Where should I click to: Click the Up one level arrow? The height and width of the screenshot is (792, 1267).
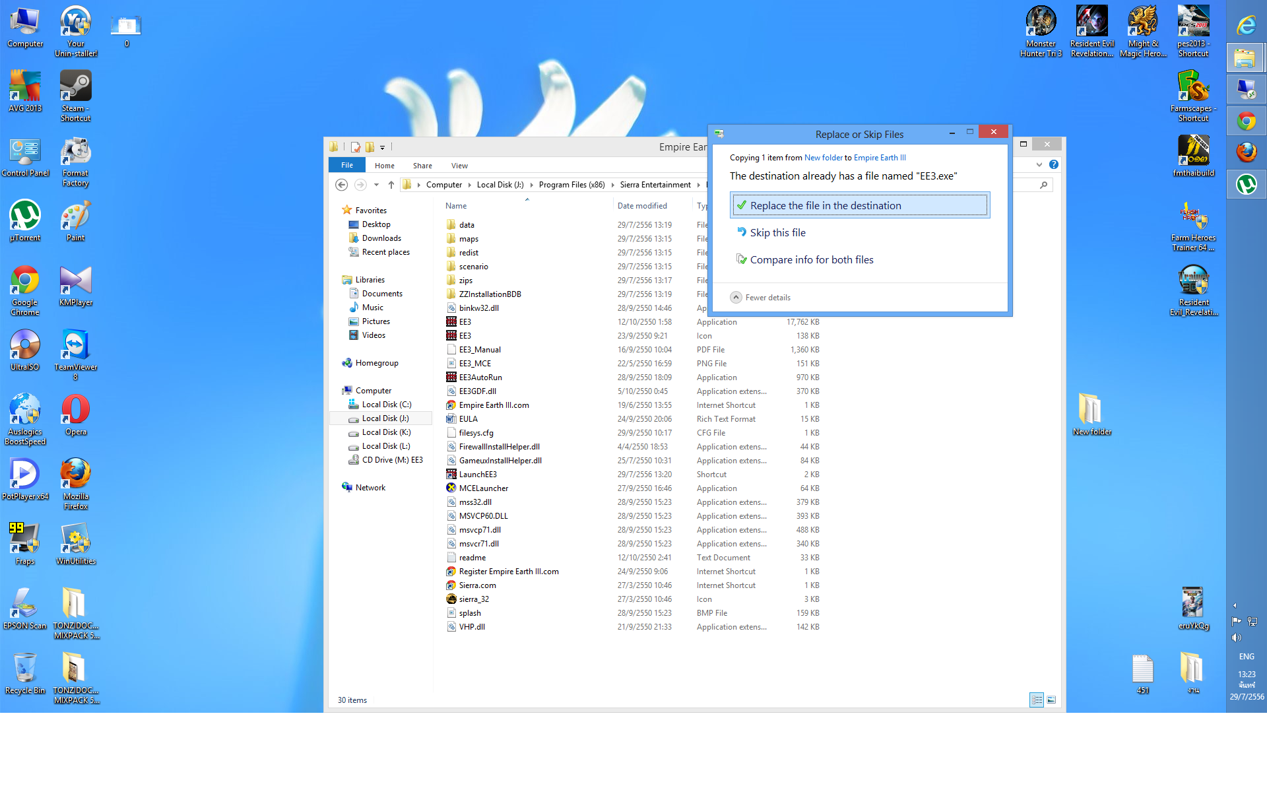[391, 185]
